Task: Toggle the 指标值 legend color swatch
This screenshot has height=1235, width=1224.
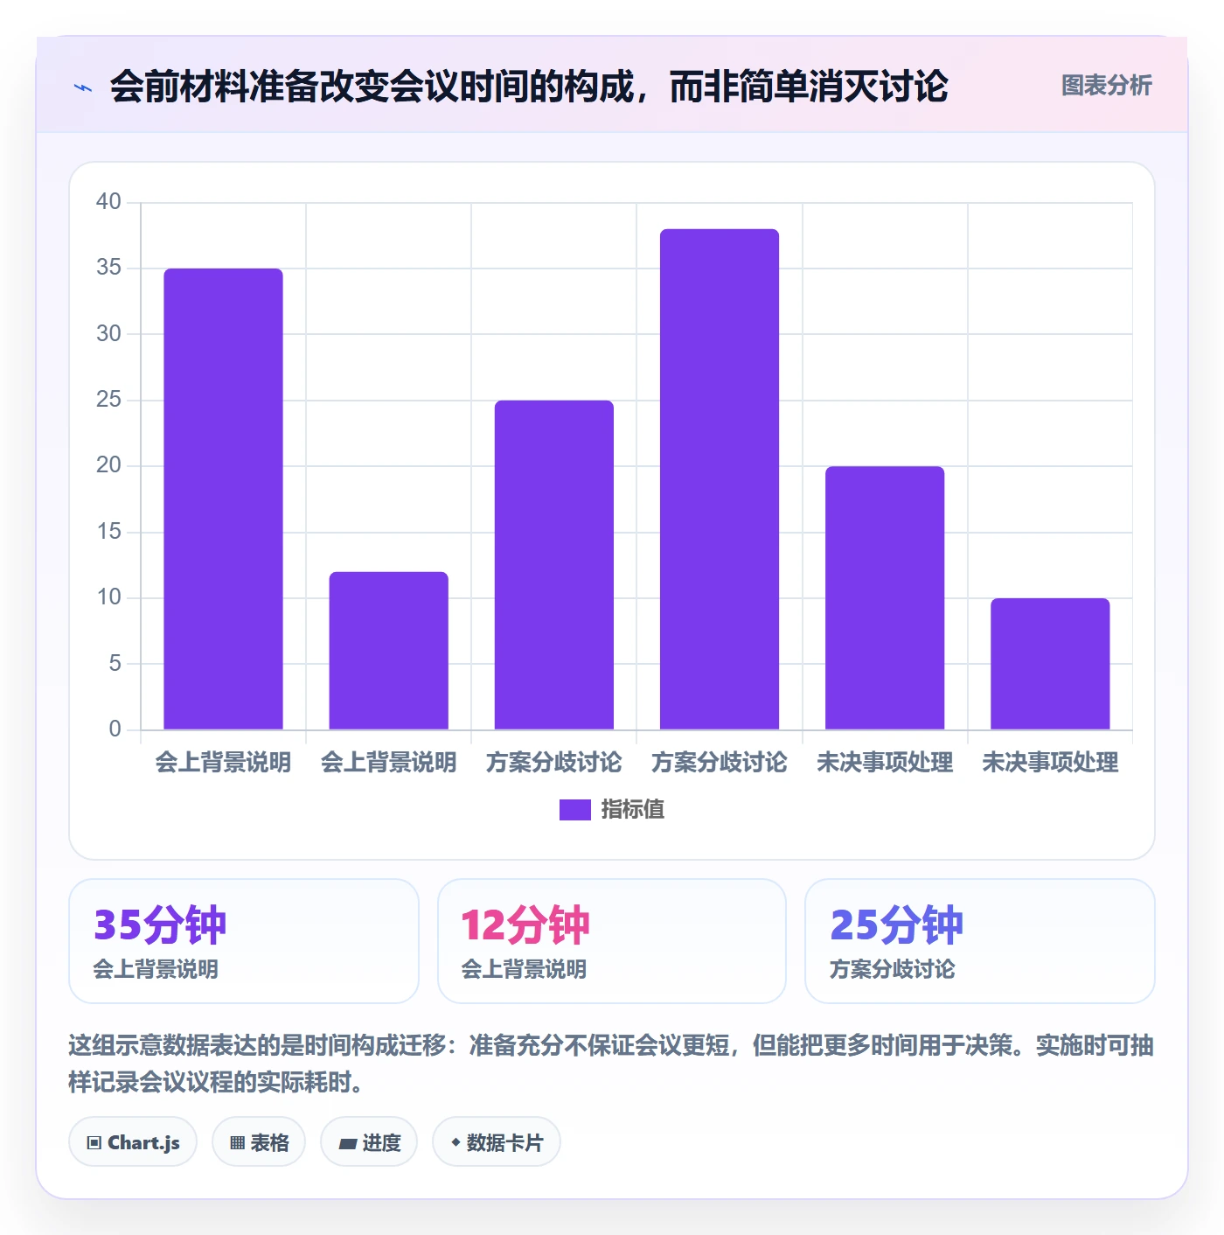Action: click(x=574, y=810)
